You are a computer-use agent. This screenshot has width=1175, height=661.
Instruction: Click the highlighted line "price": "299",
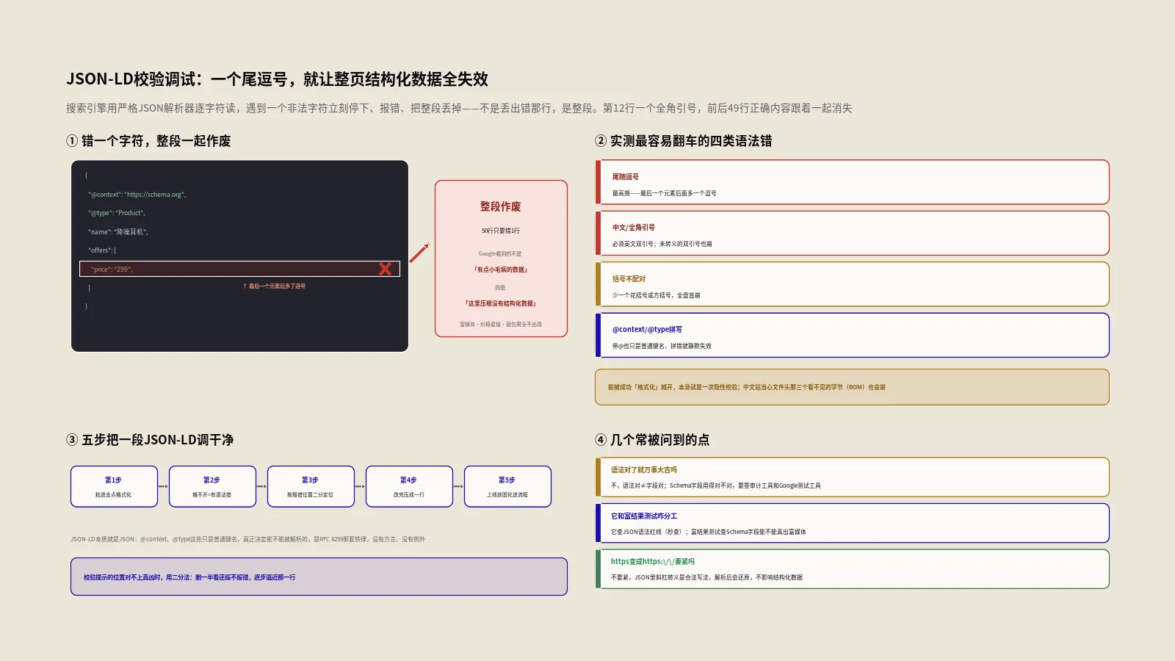coord(239,269)
